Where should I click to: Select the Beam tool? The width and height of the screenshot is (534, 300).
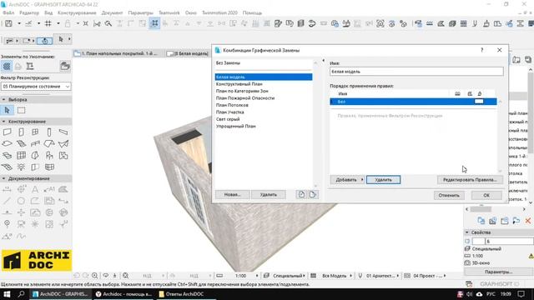[63, 132]
